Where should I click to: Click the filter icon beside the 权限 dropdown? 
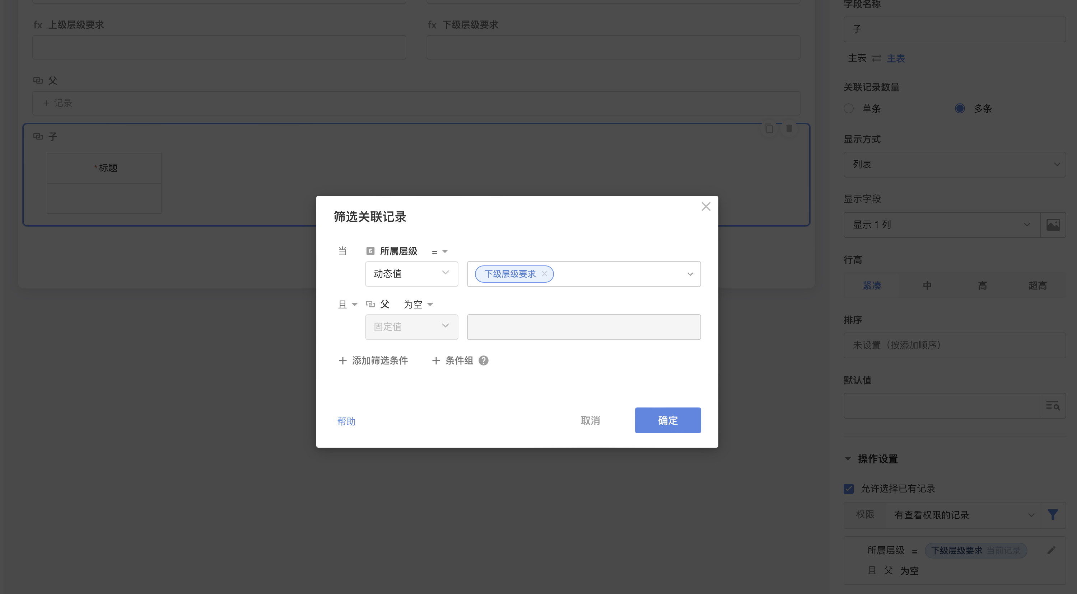tap(1053, 515)
